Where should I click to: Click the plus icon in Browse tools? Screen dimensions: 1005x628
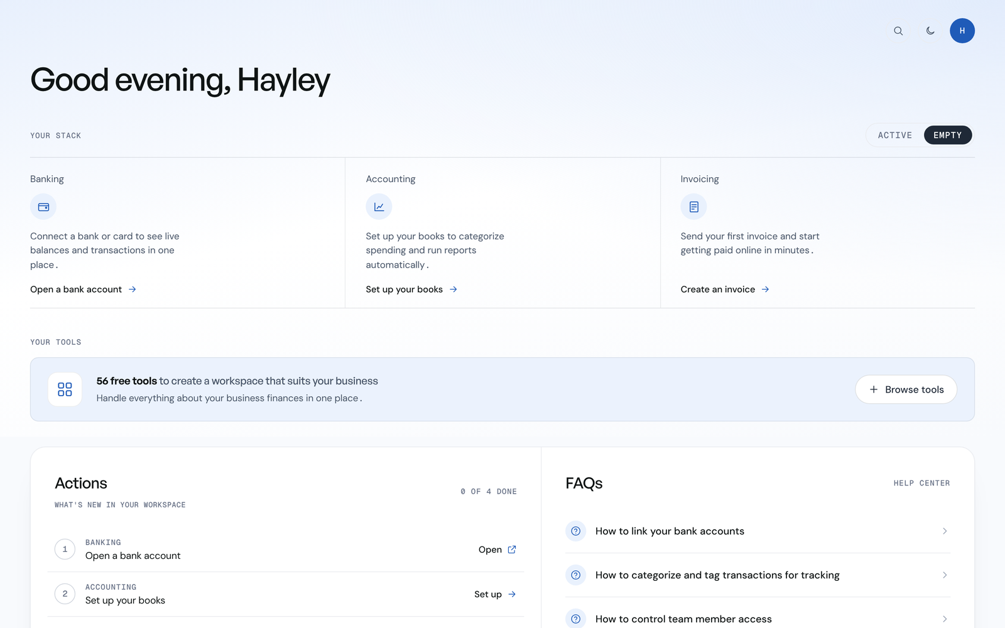[873, 389]
